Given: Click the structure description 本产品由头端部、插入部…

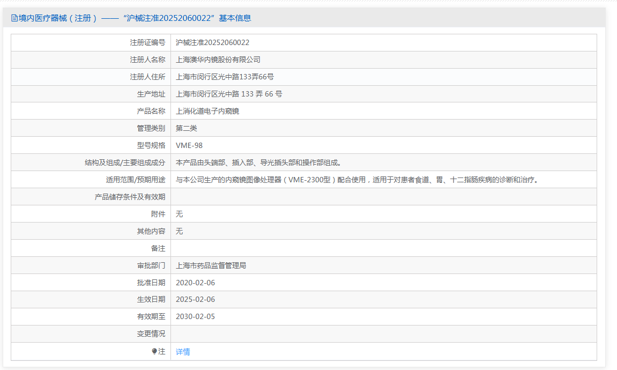Looking at the screenshot, I should click(258, 162).
